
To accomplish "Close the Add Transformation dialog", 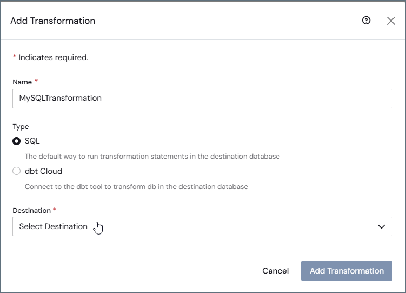I will (x=391, y=21).
